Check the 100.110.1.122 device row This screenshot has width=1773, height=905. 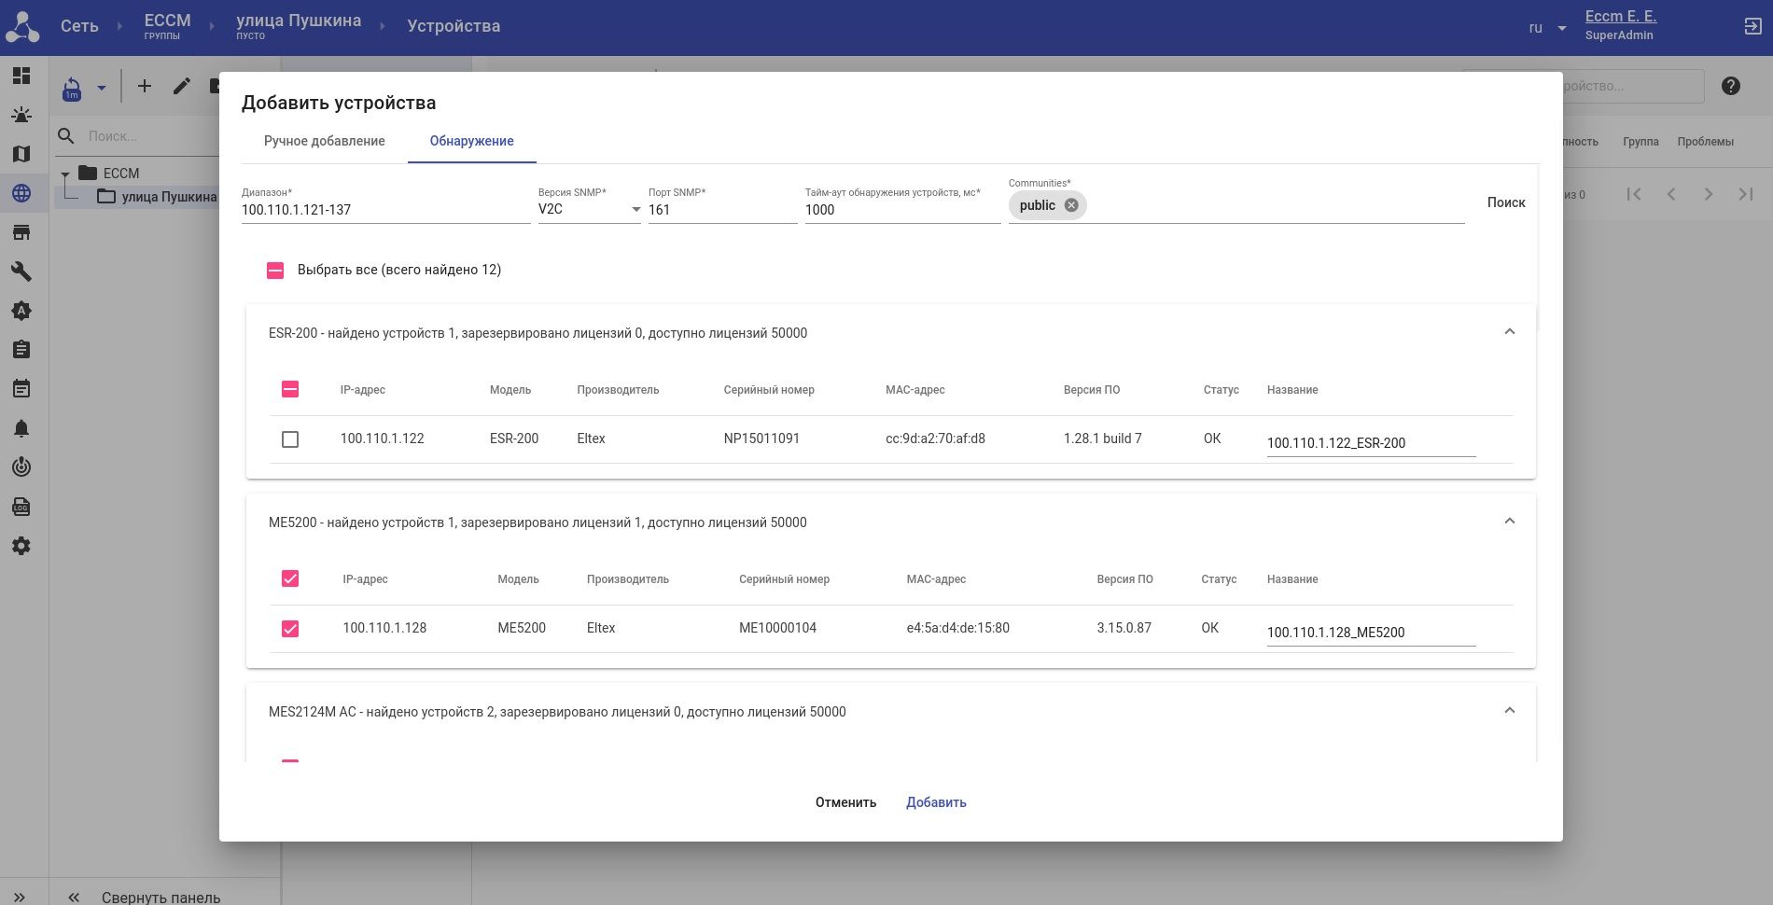[290, 439]
